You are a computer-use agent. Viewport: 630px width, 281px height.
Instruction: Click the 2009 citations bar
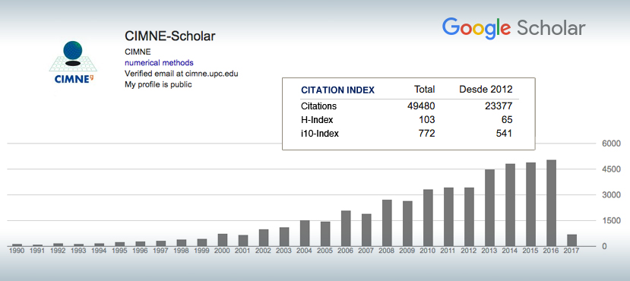(x=407, y=223)
